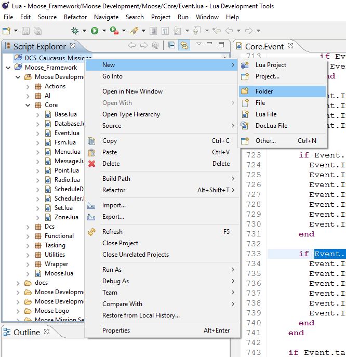
Task: Open the Refactor menu in menu bar
Action: 75,17
